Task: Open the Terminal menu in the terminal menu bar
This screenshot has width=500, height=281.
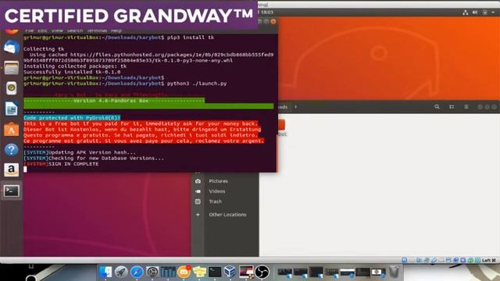Action: (x=97, y=30)
